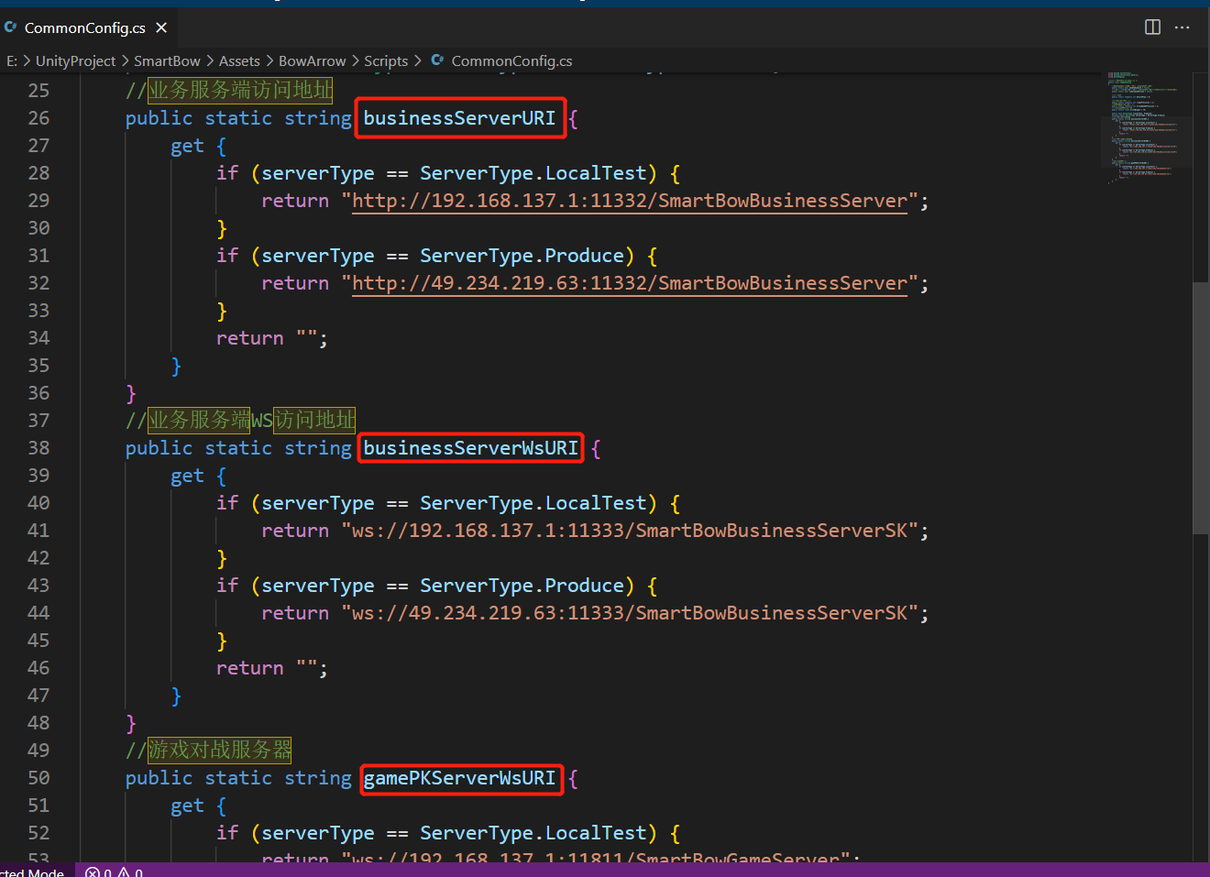Click the C# icon in the breadcrumb
The height and width of the screenshot is (877, 1210).
(x=437, y=60)
